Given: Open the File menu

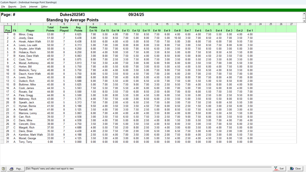Looking at the screenshot, I should (3, 7).
